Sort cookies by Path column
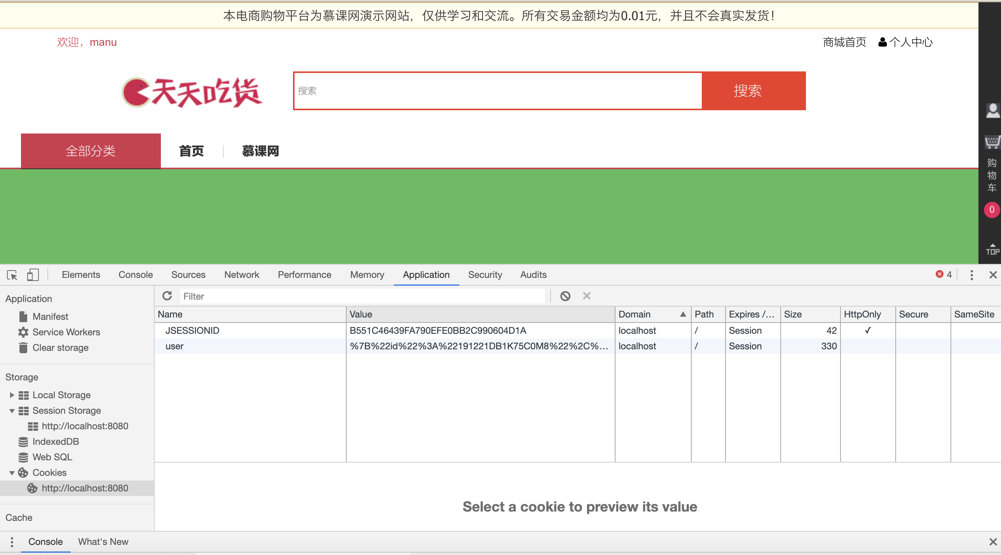The image size is (1001, 555). pos(708,314)
